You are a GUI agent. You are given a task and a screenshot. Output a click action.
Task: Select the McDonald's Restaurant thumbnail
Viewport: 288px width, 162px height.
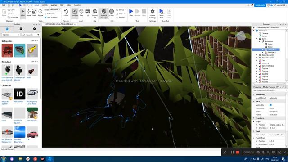(7, 132)
